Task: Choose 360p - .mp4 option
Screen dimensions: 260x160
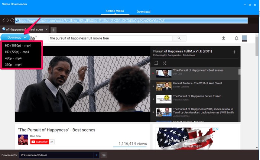Action: click(x=13, y=64)
